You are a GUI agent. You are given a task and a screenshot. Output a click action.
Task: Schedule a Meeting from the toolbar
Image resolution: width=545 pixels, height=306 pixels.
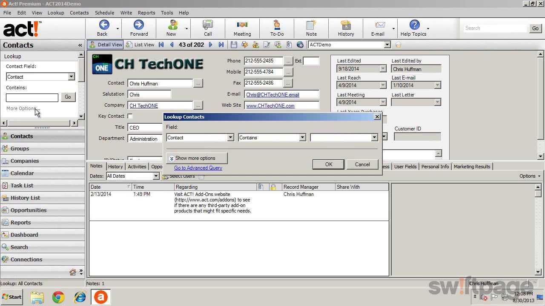[x=242, y=28]
